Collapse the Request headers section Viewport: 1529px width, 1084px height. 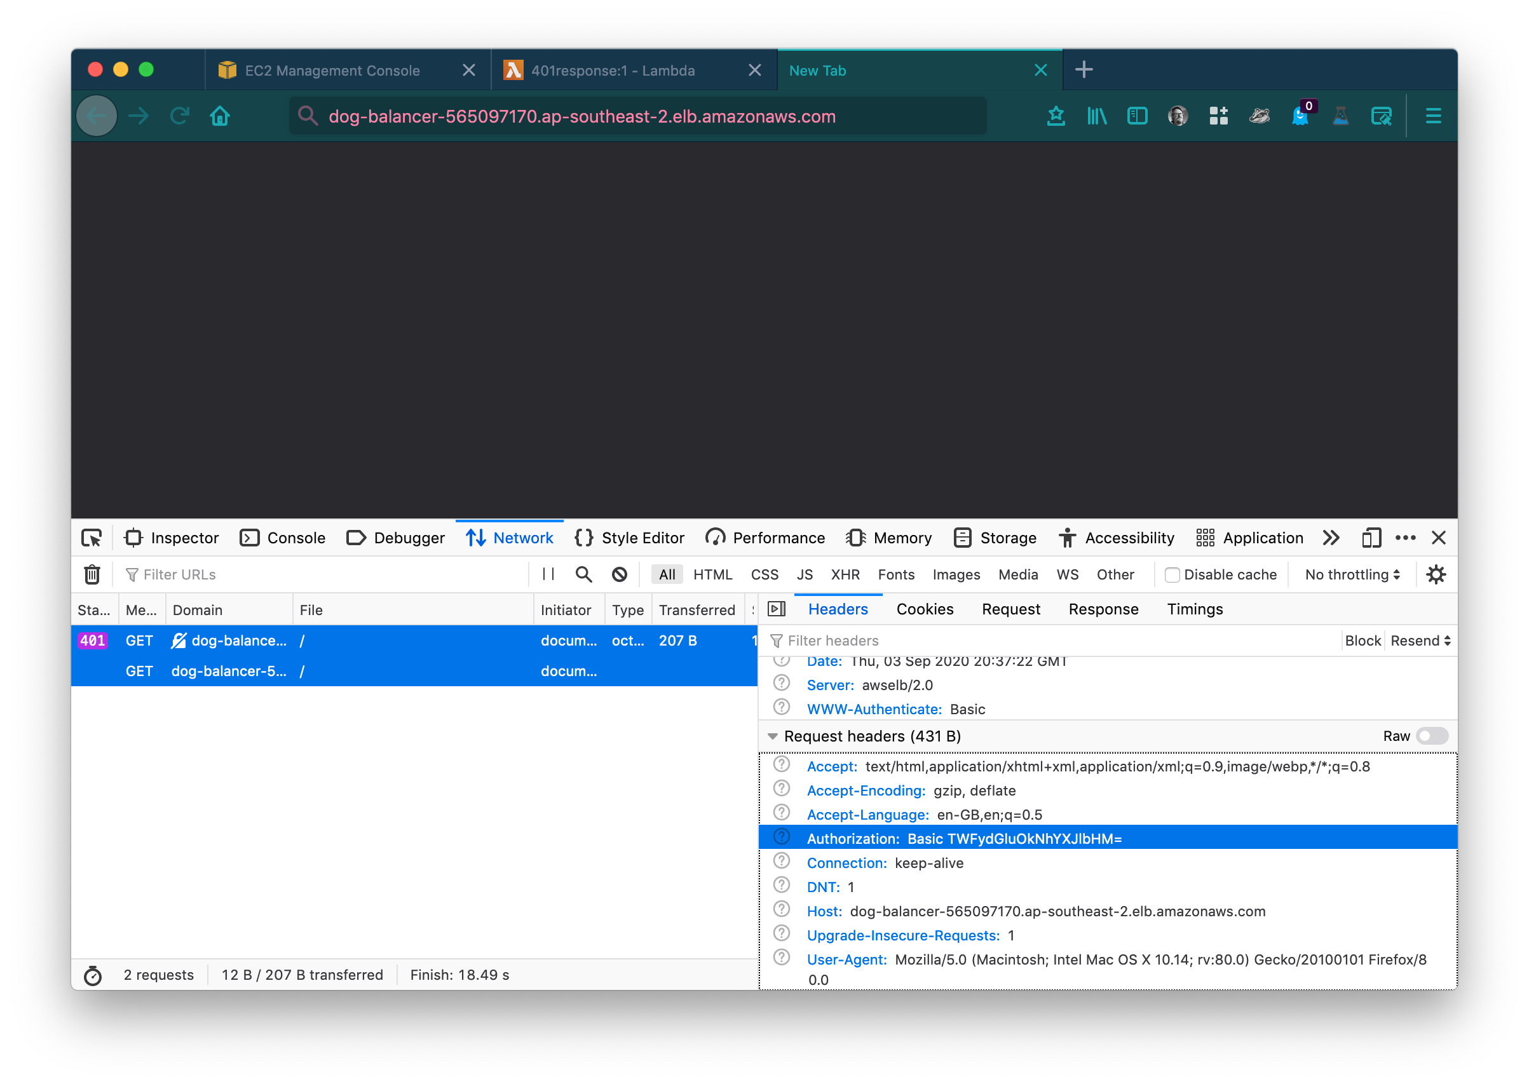[x=773, y=736]
